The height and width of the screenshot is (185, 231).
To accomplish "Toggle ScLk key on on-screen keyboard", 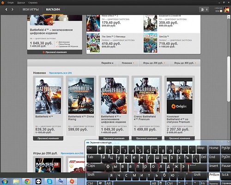I will click(x=226, y=176).
